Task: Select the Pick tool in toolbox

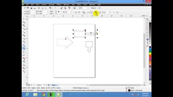Action: (24, 19)
